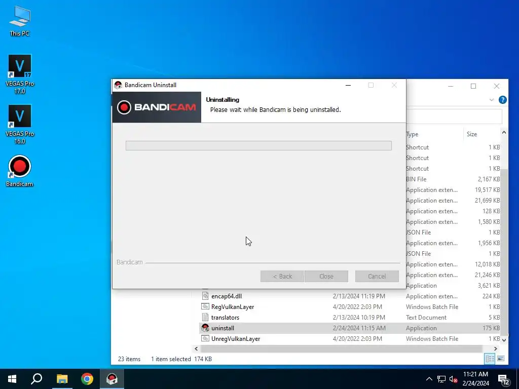The width and height of the screenshot is (519, 389).
Task: Click the Bandicam Uninstall title bar icon
Action: coord(118,85)
